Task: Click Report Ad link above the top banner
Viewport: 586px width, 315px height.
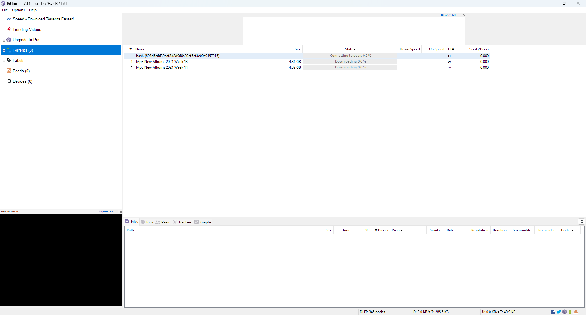Action: pos(448,15)
